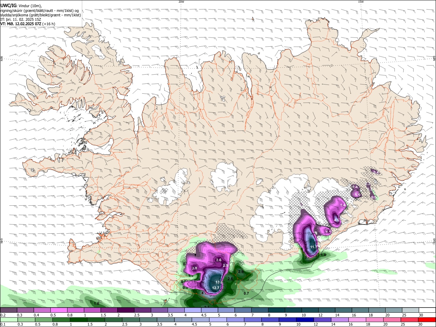
Task: Click the "0.1" label in the rain legend
Action: point(3,325)
